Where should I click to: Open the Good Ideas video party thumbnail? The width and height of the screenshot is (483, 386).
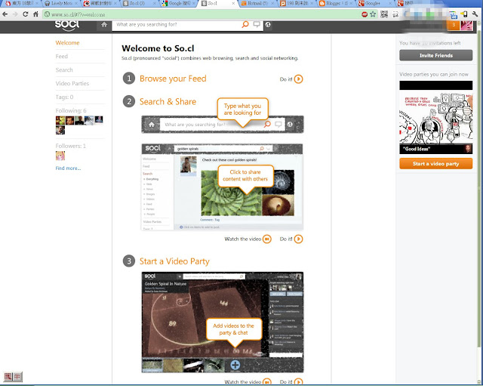click(x=436, y=118)
